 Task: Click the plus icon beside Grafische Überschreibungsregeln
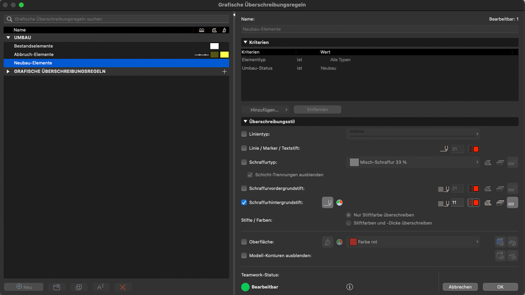click(224, 72)
